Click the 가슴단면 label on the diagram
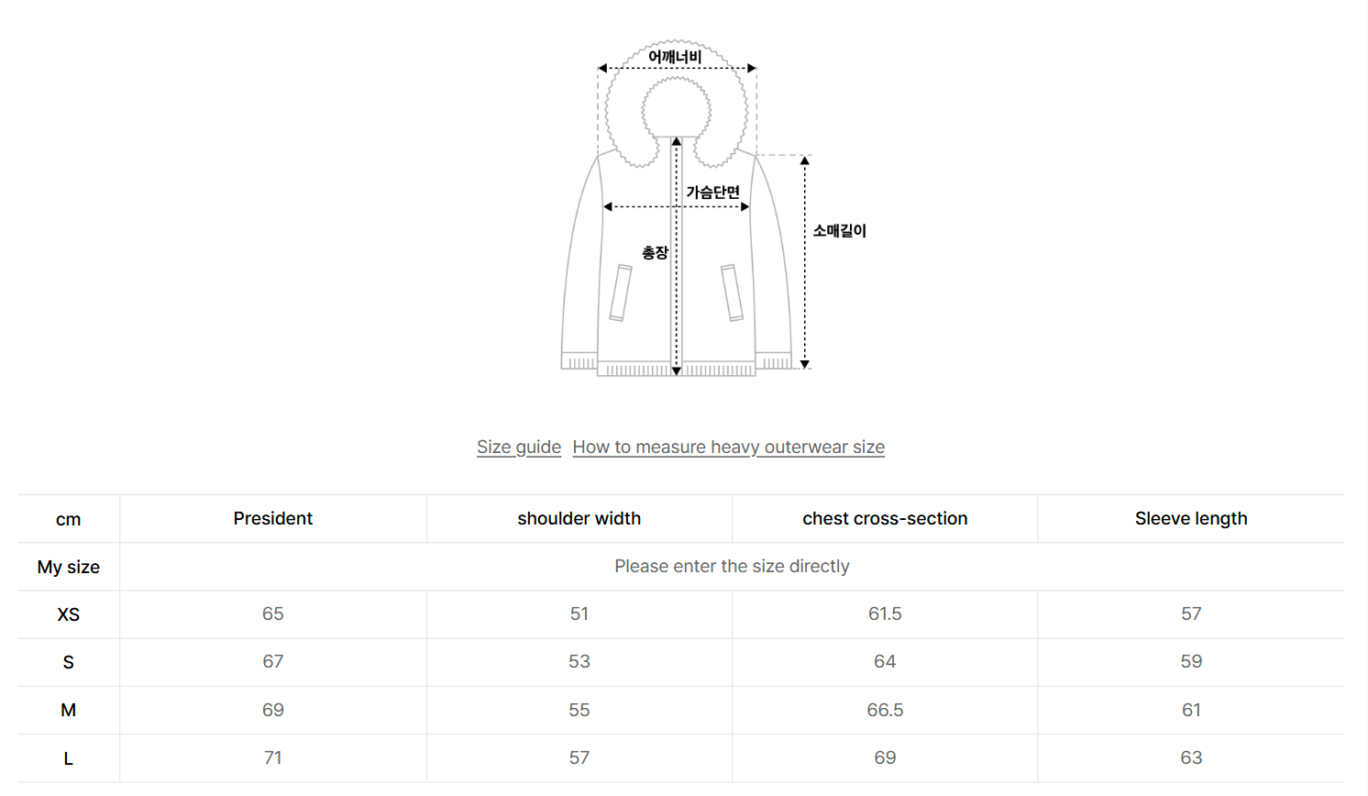This screenshot has width=1368, height=796. (x=712, y=193)
